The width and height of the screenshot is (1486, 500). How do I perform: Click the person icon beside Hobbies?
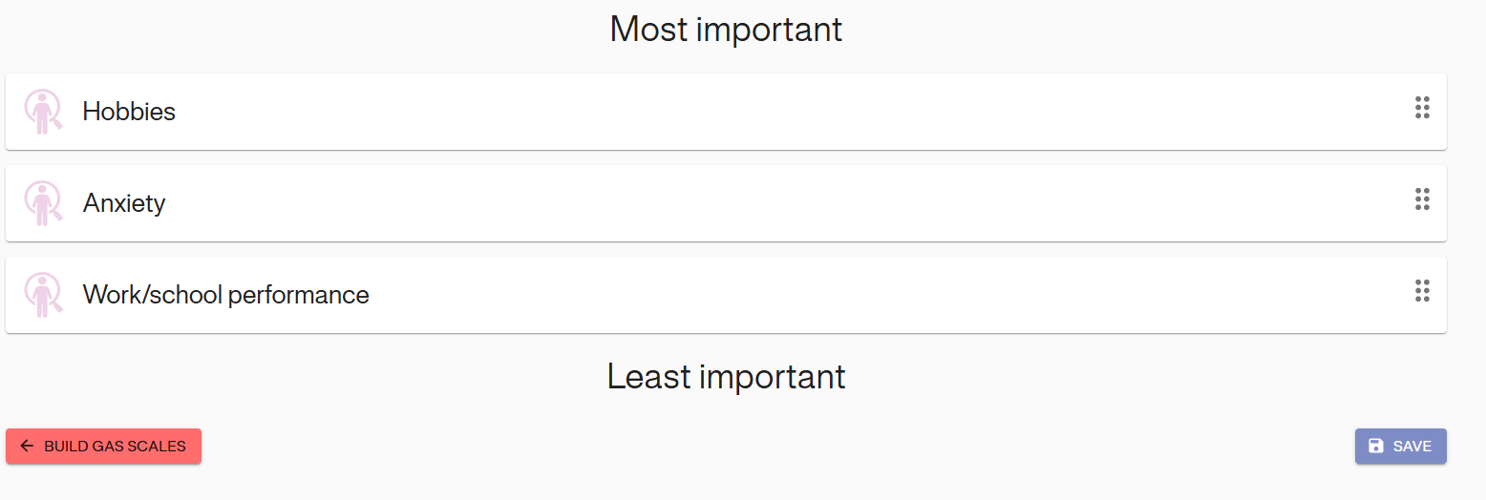42,112
